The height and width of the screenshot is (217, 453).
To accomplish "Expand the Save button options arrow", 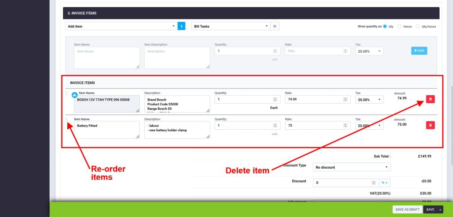I will click(x=440, y=209).
